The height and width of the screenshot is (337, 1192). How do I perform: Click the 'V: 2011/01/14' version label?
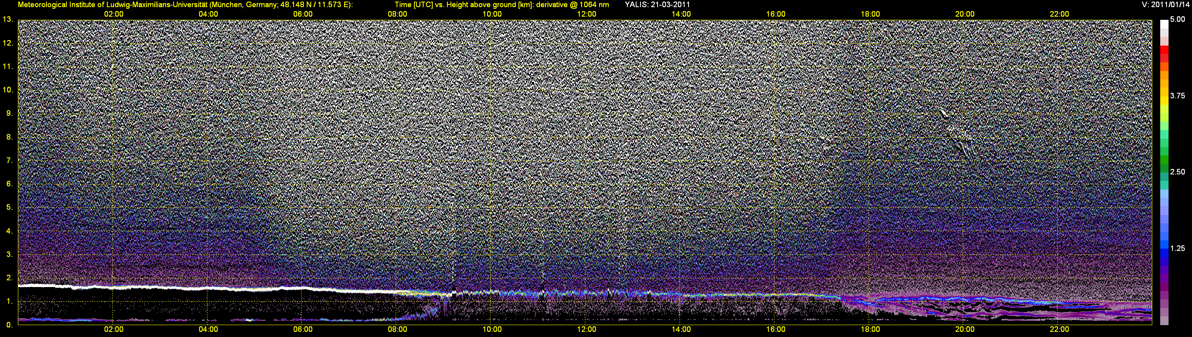pos(1166,5)
